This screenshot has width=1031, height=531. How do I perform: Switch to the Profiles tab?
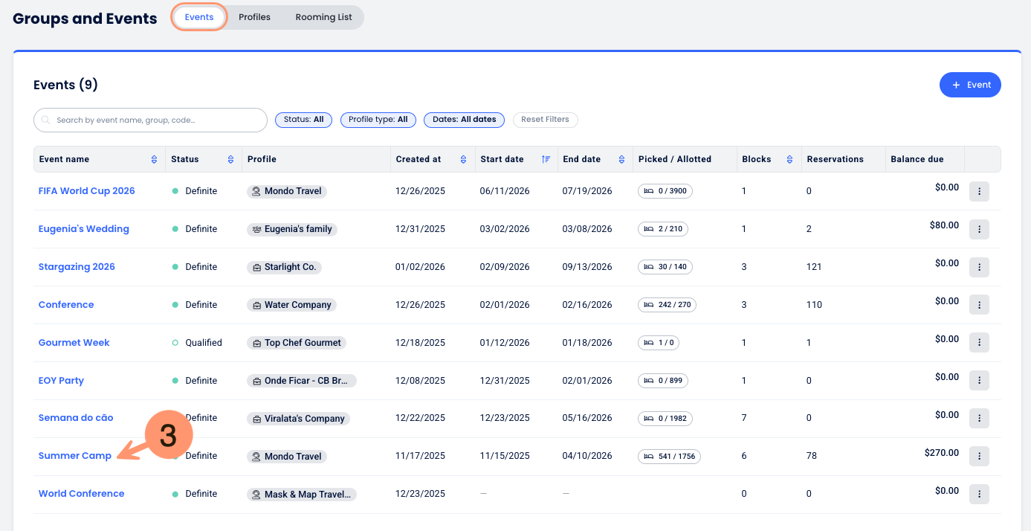point(254,17)
